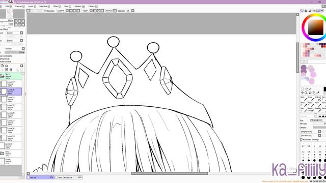Open the Window menu

tap(79, 7)
